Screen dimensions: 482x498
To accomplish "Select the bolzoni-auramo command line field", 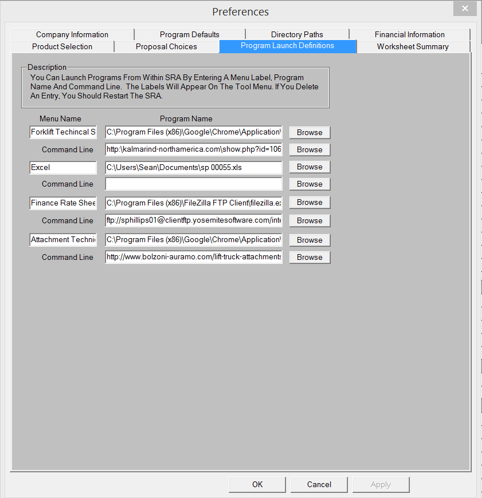I will coord(193,257).
